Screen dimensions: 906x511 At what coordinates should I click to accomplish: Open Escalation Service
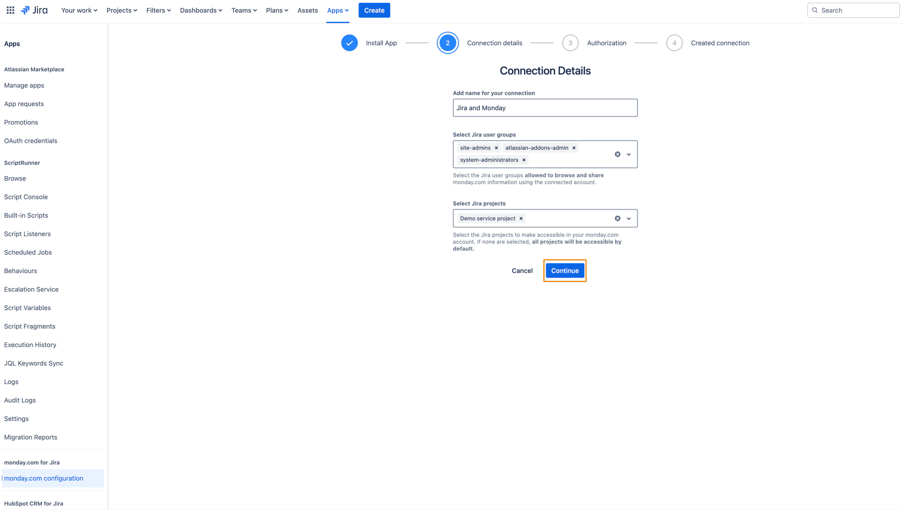31,289
